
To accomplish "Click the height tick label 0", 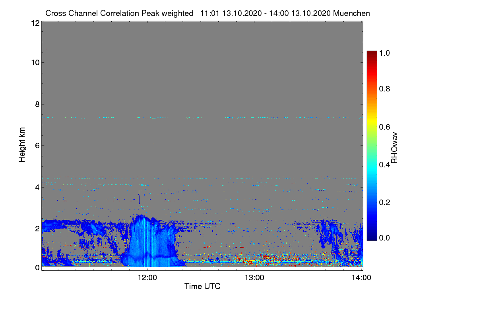I will (x=37, y=268).
